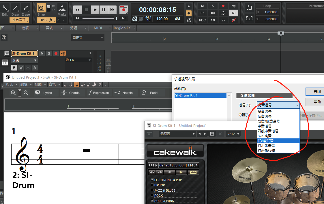Click the Rewind transport button
Screen dimensions: 324x204
(x=78, y=10)
